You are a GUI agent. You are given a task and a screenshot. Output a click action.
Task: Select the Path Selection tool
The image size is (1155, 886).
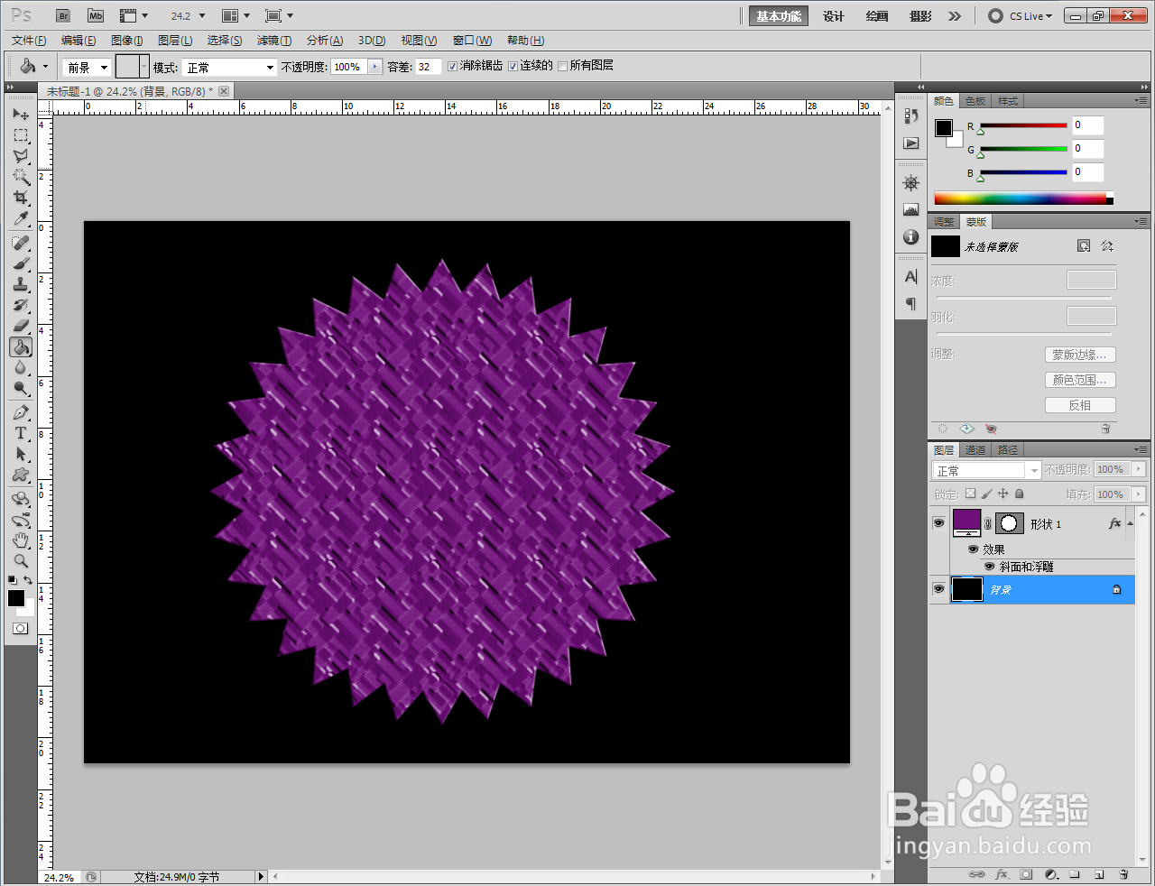click(x=21, y=454)
